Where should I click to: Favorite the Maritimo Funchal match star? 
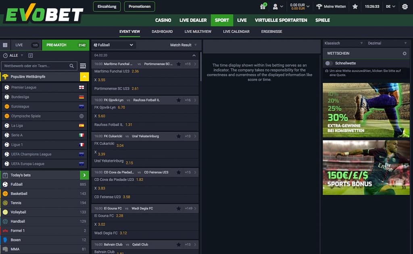[x=179, y=64]
